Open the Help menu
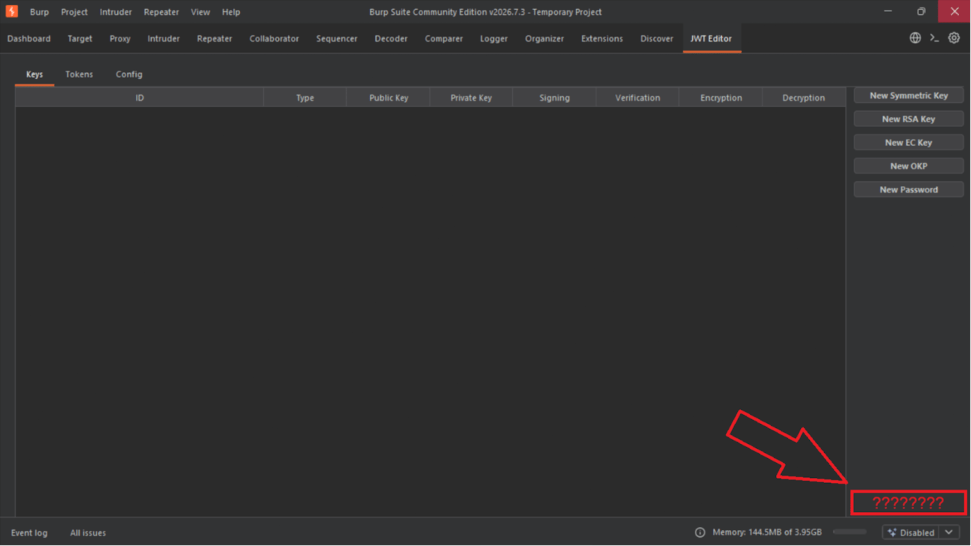 tap(231, 12)
